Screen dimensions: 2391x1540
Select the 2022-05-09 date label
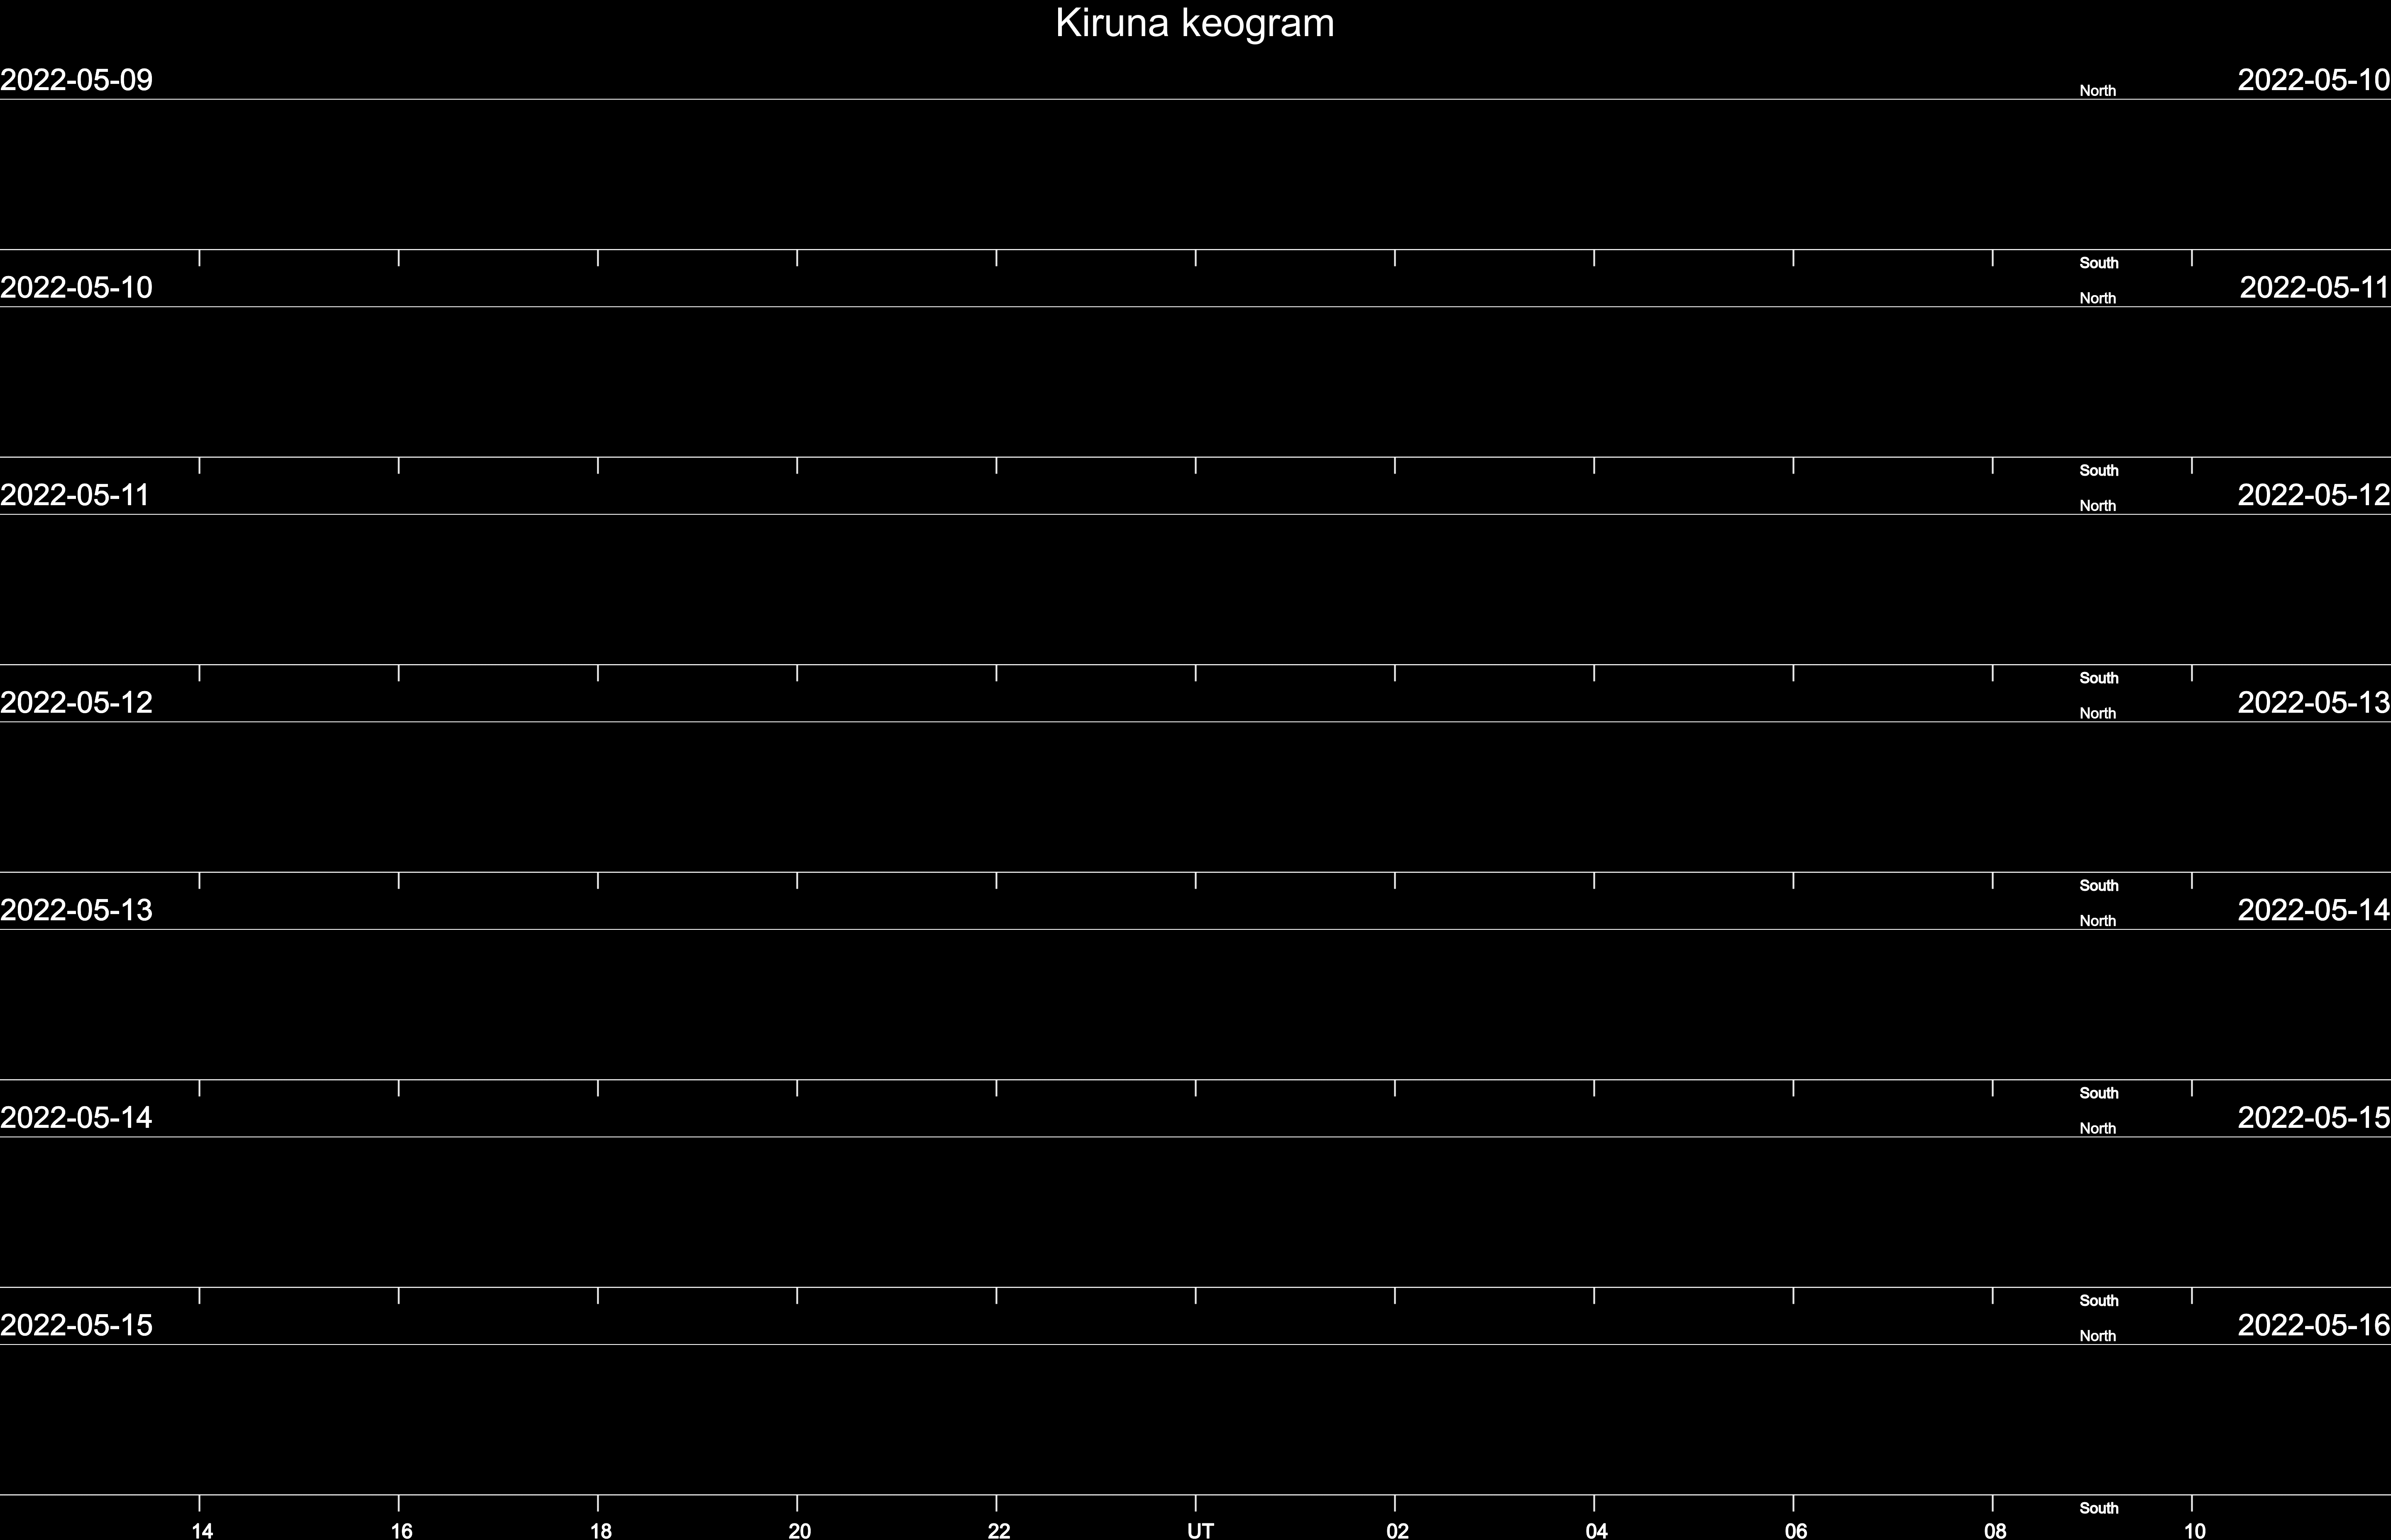(76, 80)
